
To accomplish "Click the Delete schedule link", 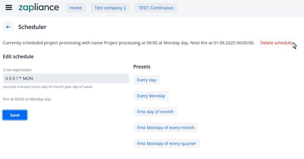I will pos(276,43).
